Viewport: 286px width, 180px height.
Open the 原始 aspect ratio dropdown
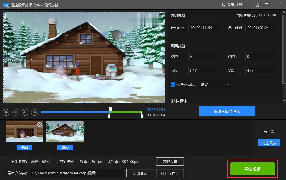[x=215, y=84]
